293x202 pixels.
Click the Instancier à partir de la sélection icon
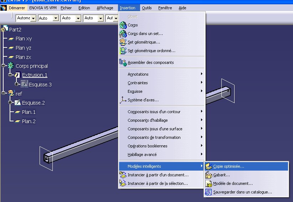(x=123, y=183)
